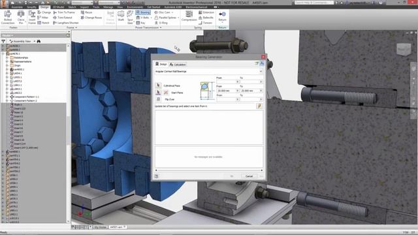Click the Flip Over button
The width and height of the screenshot is (418, 235).
[158, 99]
